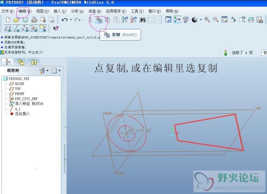This screenshot has height=194, width=267.
Task: Click the Copy icon in the toolbar
Action: tap(99, 20)
